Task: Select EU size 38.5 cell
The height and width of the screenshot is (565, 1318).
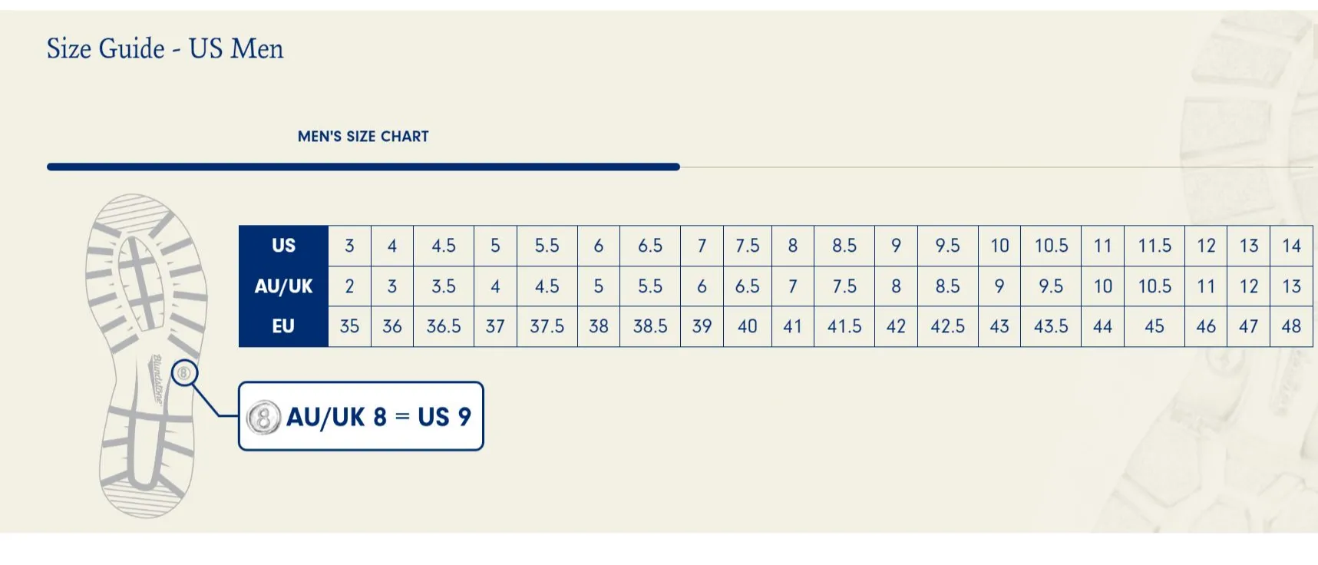Action: (650, 326)
